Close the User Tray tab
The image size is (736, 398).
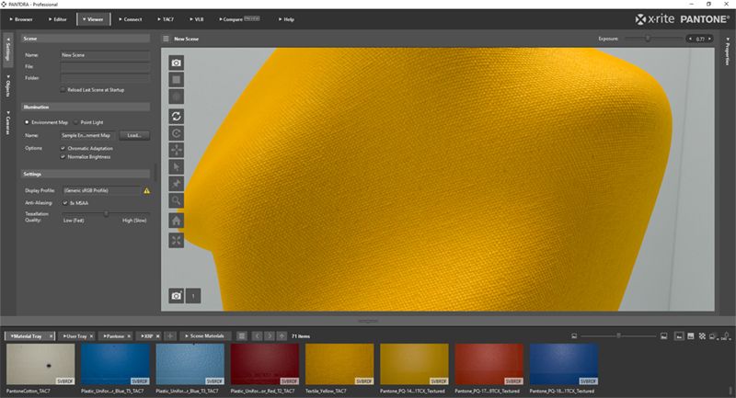pos(91,336)
